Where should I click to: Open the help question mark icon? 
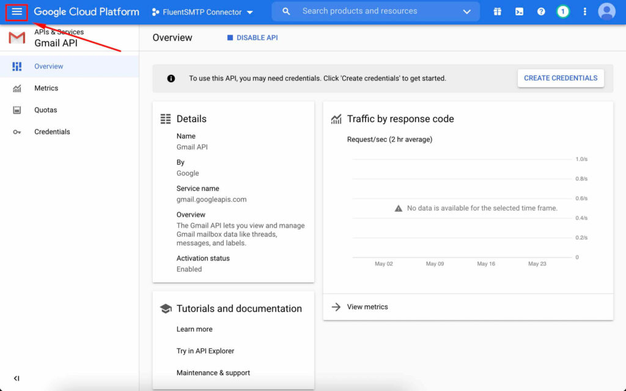tap(541, 12)
